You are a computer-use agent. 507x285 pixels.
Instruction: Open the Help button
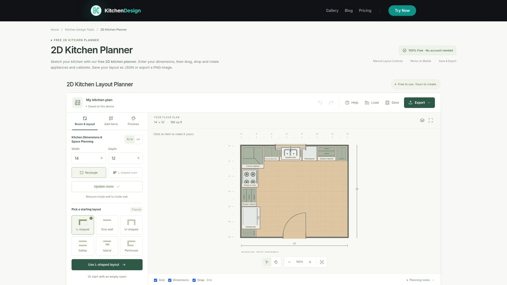(352, 103)
